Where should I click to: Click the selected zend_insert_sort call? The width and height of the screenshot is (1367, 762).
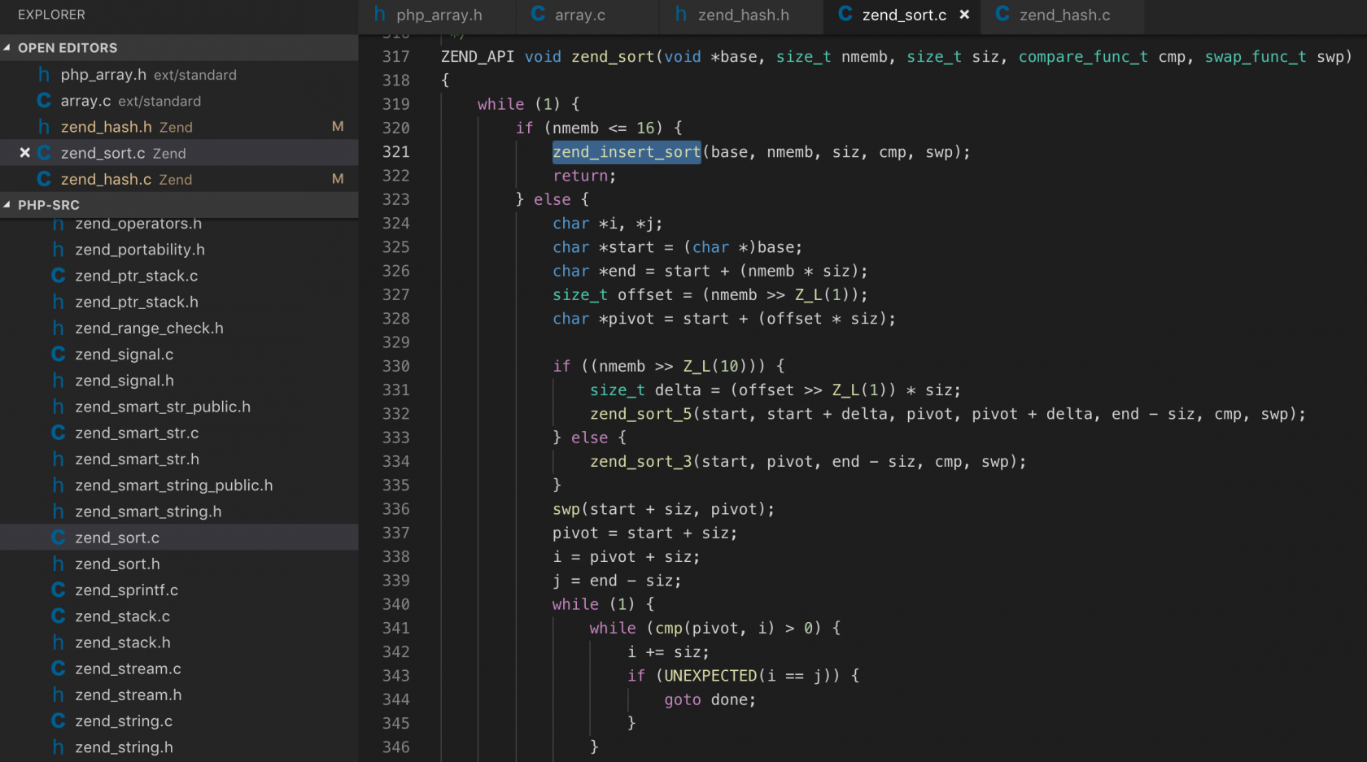(x=627, y=152)
